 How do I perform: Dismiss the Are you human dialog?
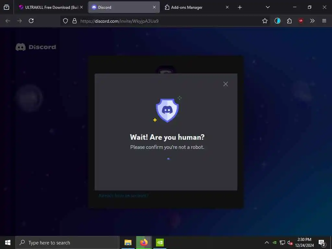pos(226,84)
